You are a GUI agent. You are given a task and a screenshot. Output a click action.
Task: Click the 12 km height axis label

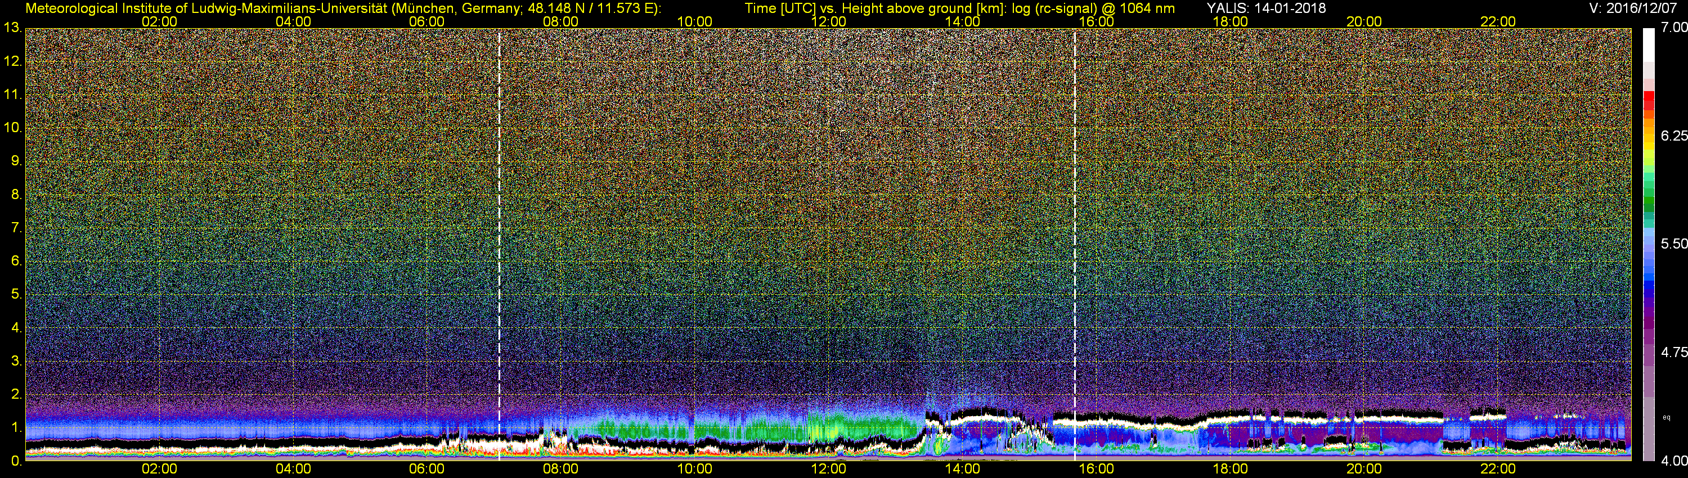[12, 61]
